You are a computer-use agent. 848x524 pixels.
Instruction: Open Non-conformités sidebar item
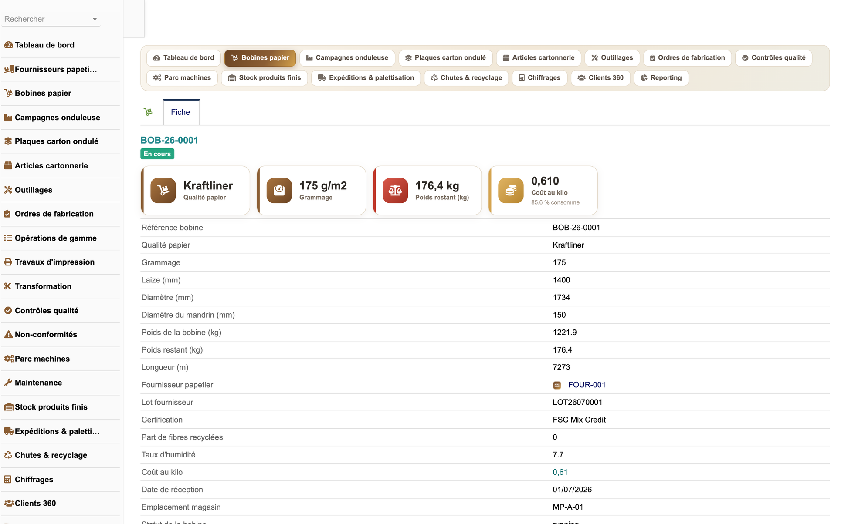coord(61,335)
